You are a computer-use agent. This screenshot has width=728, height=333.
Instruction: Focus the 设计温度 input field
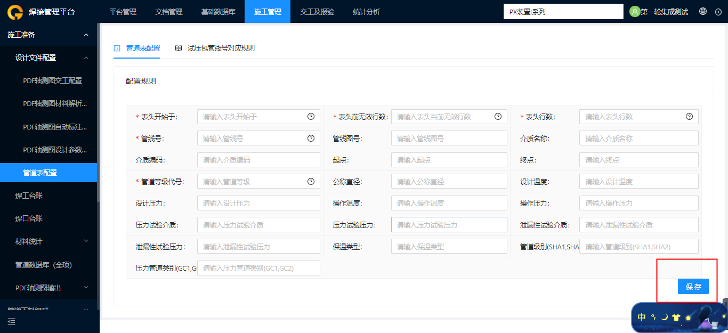638,182
